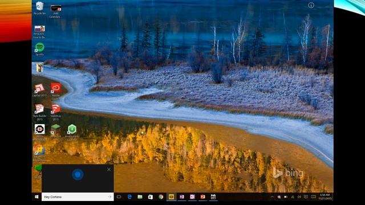The height and width of the screenshot is (205, 365).
Task: Click the Cortana listening circle
Action: coord(78,174)
